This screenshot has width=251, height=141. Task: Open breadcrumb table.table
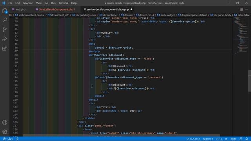pyautogui.click(x=244, y=15)
